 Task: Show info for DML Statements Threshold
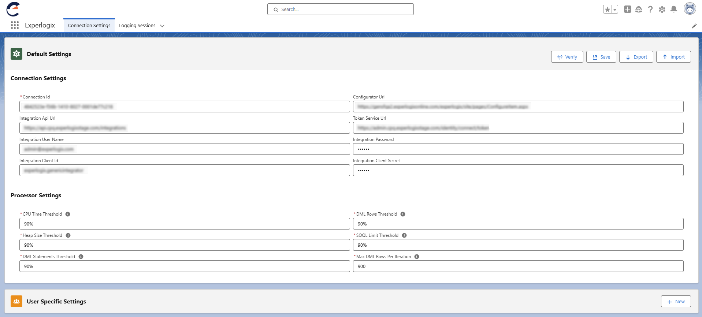[x=81, y=257]
